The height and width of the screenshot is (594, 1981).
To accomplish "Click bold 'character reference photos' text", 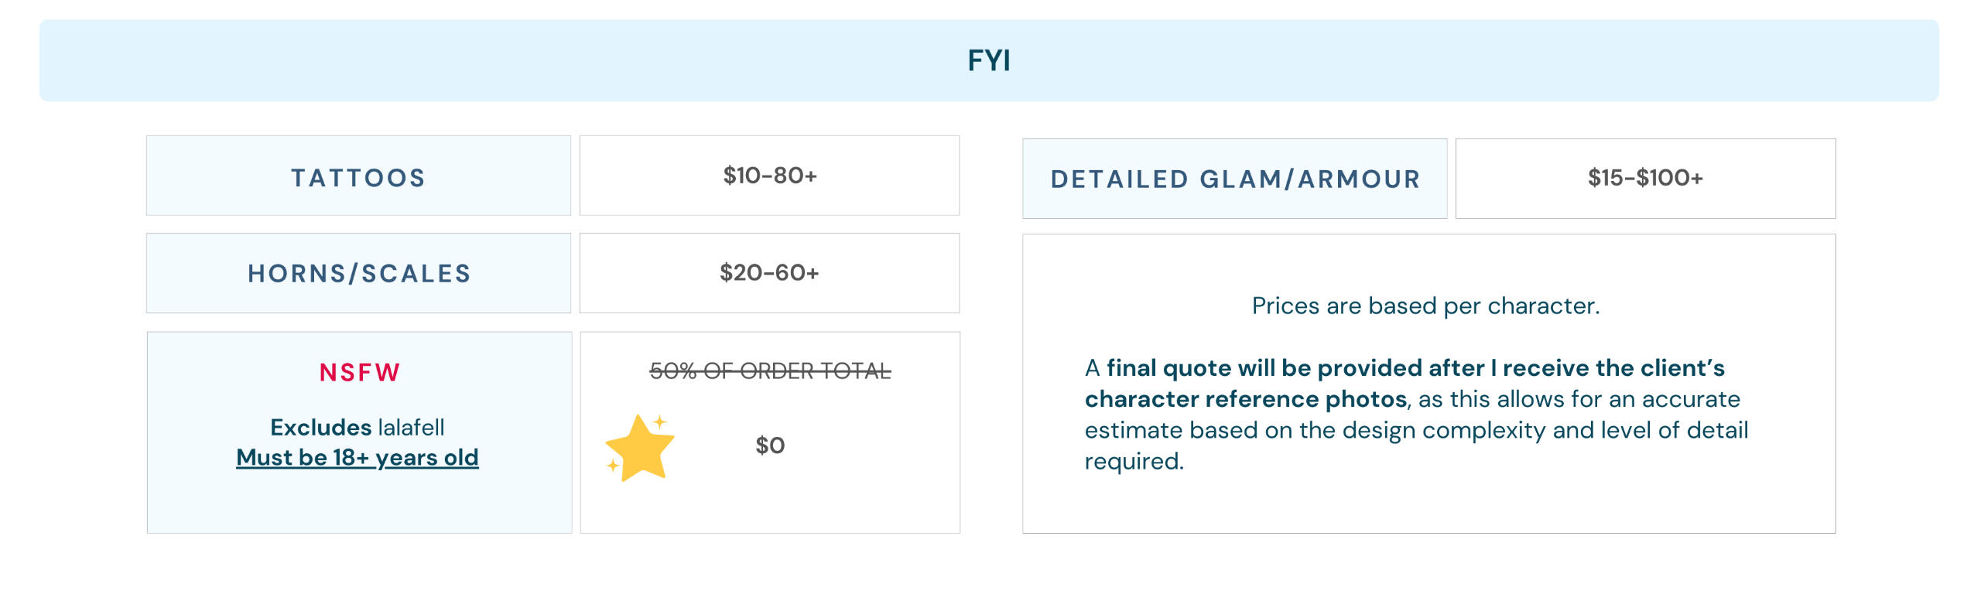I will pos(1246,399).
